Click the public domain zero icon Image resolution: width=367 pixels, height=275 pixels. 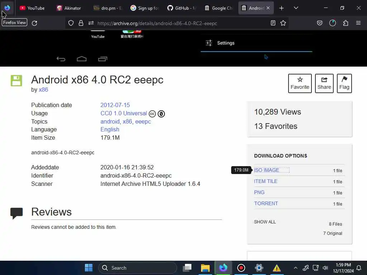[161, 114]
